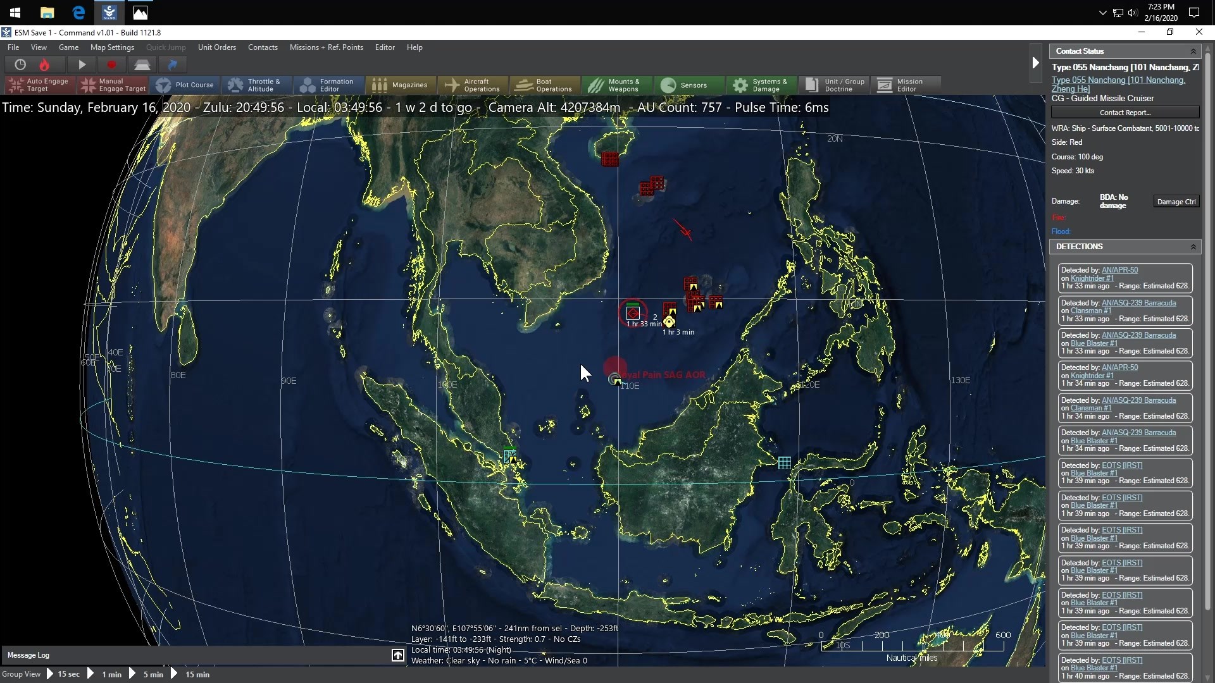Image resolution: width=1215 pixels, height=683 pixels.
Task: Open Throttle & Altitude settings
Action: (x=257, y=85)
